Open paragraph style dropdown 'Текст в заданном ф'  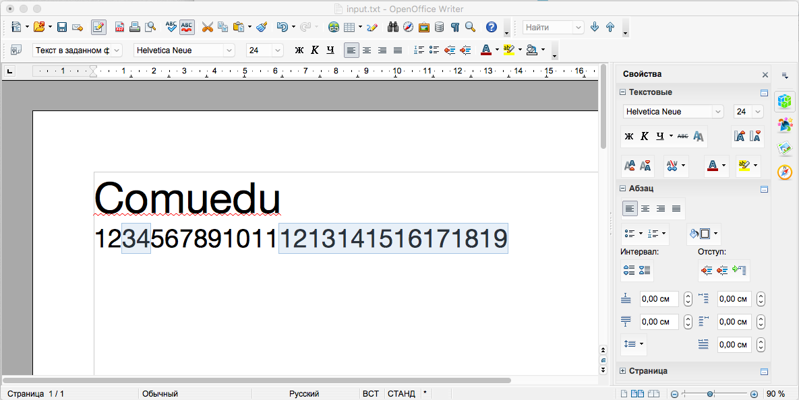(116, 51)
